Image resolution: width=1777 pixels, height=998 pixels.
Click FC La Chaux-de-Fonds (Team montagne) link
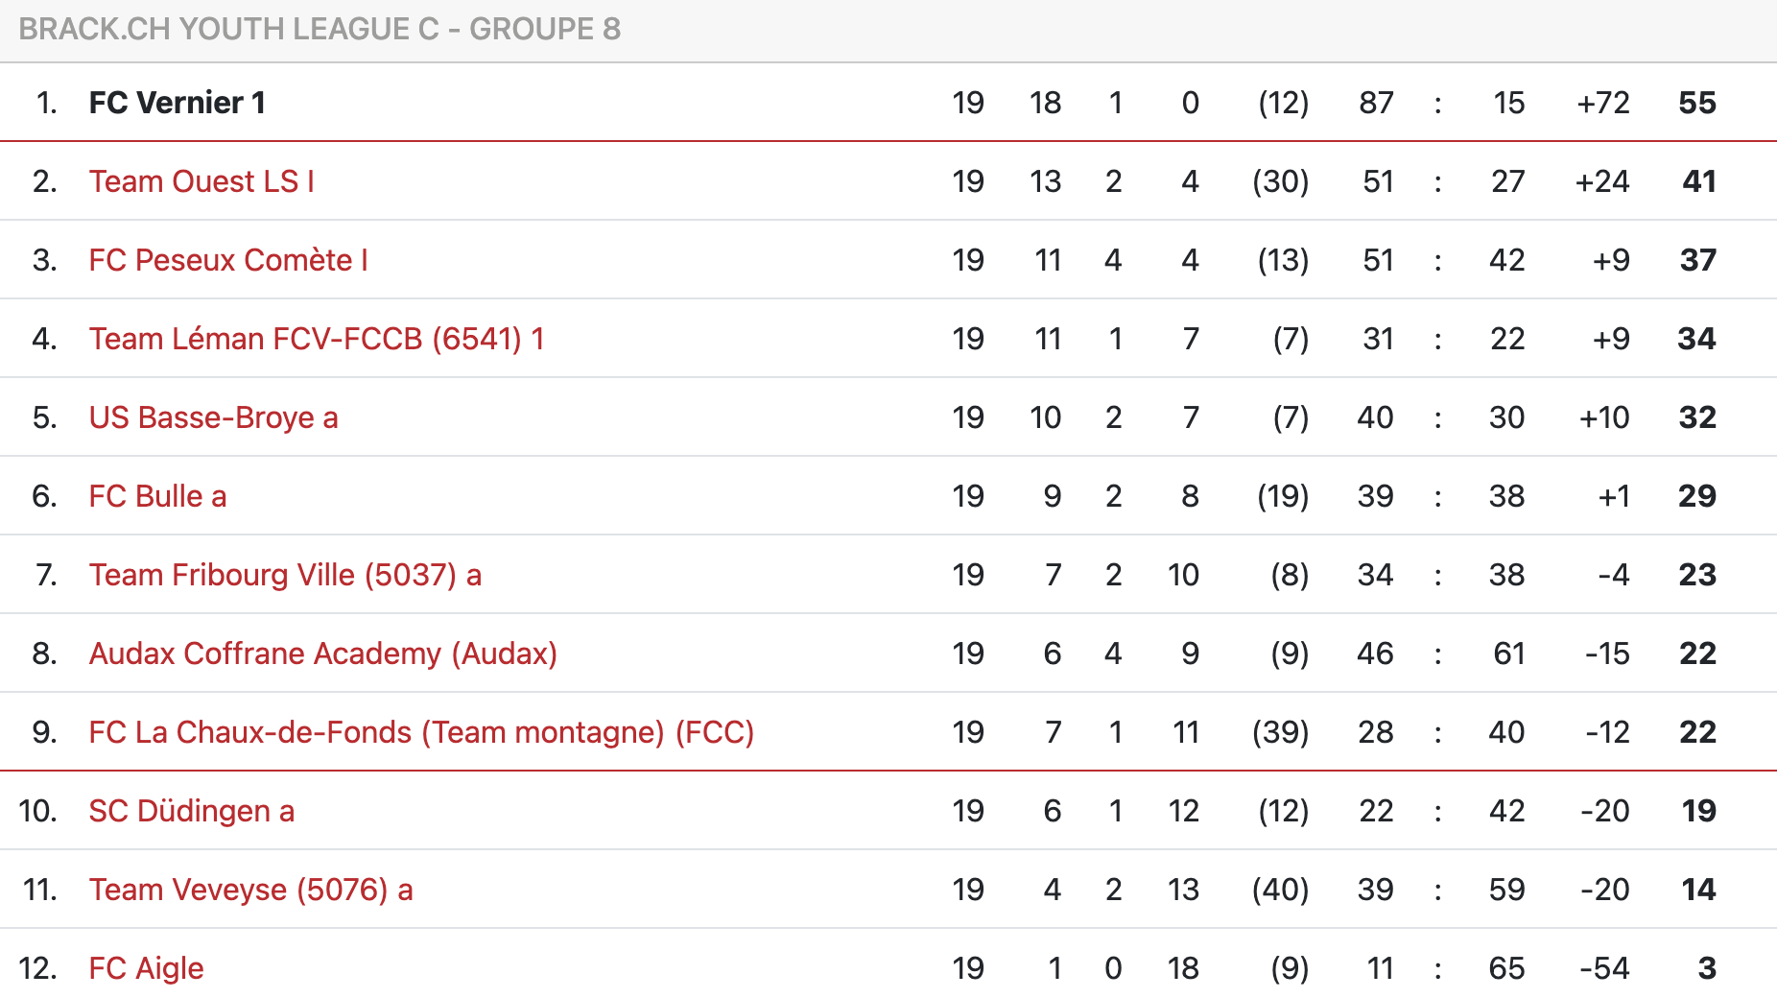point(421,732)
